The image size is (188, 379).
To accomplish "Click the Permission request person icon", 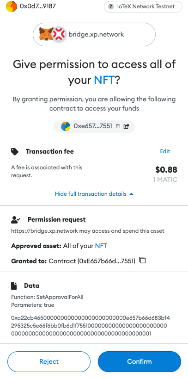I will click(x=16, y=220).
